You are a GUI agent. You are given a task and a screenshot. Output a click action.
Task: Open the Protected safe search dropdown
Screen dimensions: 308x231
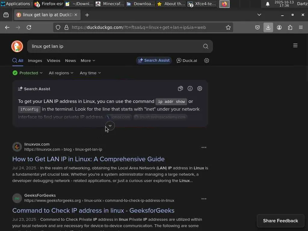tap(27, 73)
